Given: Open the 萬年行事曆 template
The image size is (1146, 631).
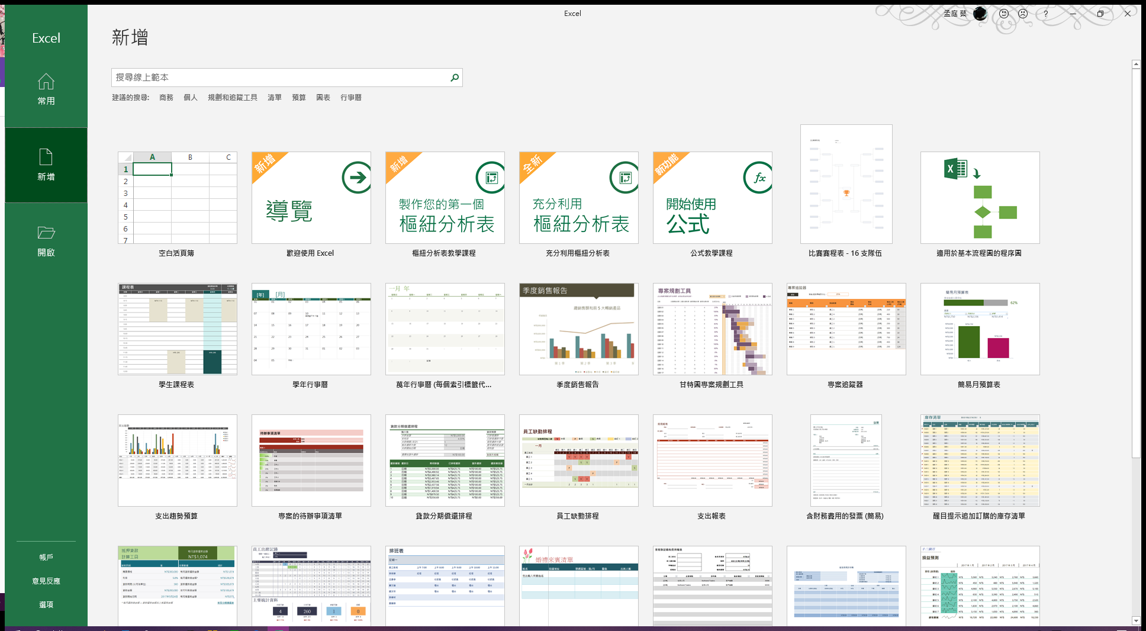Looking at the screenshot, I should (x=445, y=329).
